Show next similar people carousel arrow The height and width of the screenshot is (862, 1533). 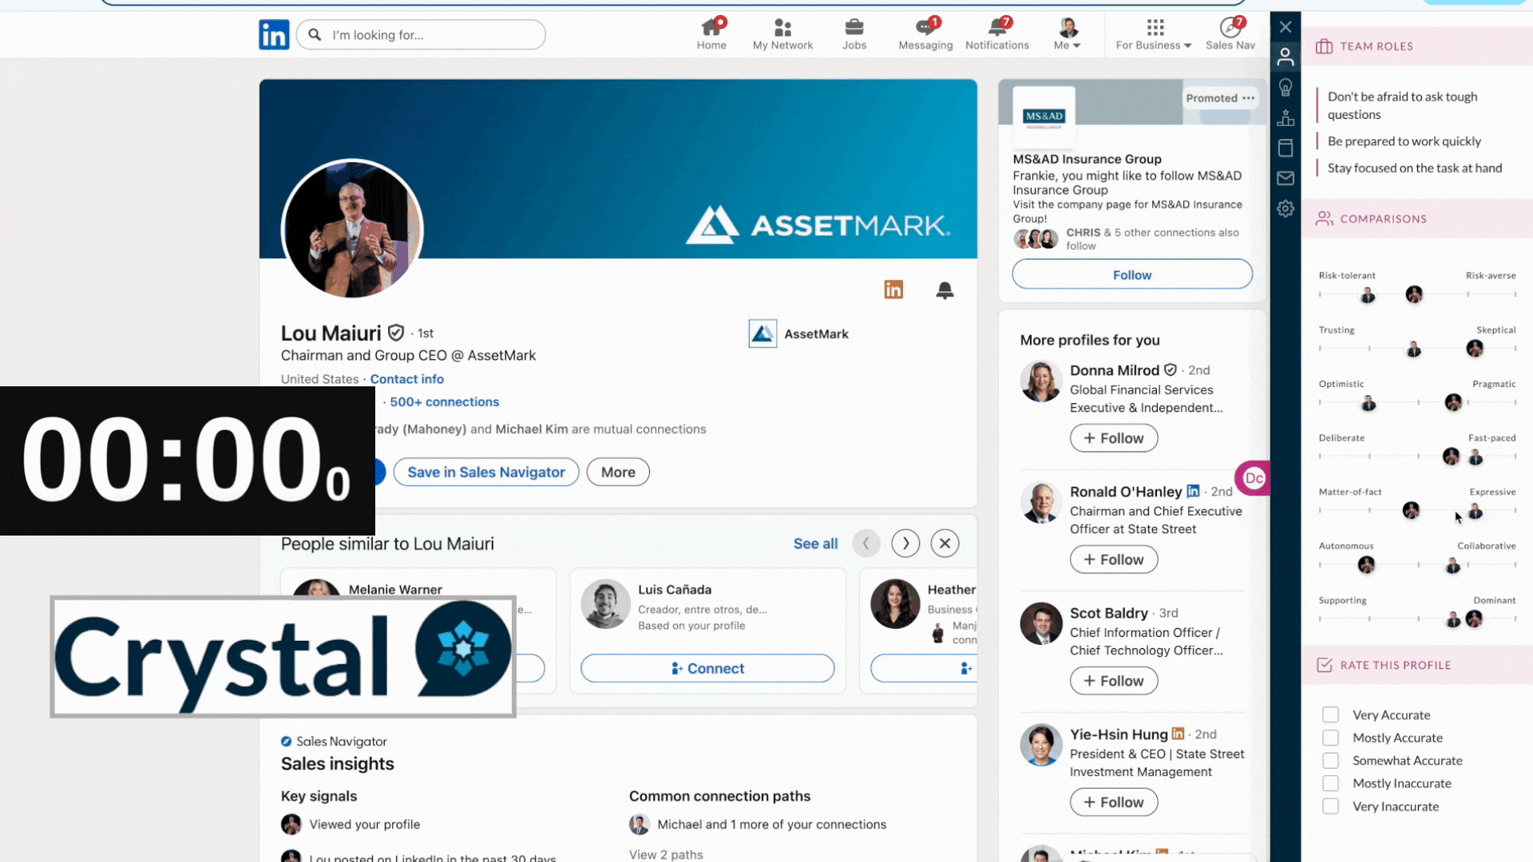(x=905, y=544)
